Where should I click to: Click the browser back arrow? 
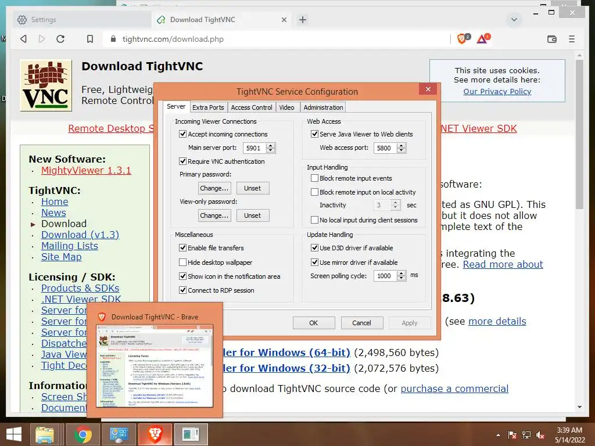click(23, 39)
